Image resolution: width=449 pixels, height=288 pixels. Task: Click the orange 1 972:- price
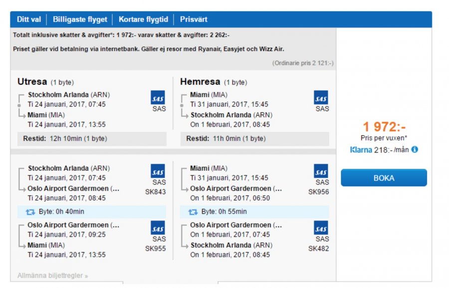384,127
